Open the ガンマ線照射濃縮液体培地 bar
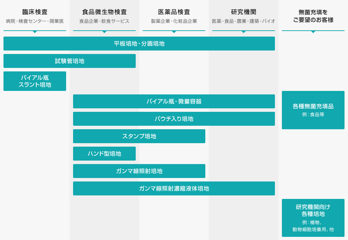348x240 pixels. click(174, 188)
